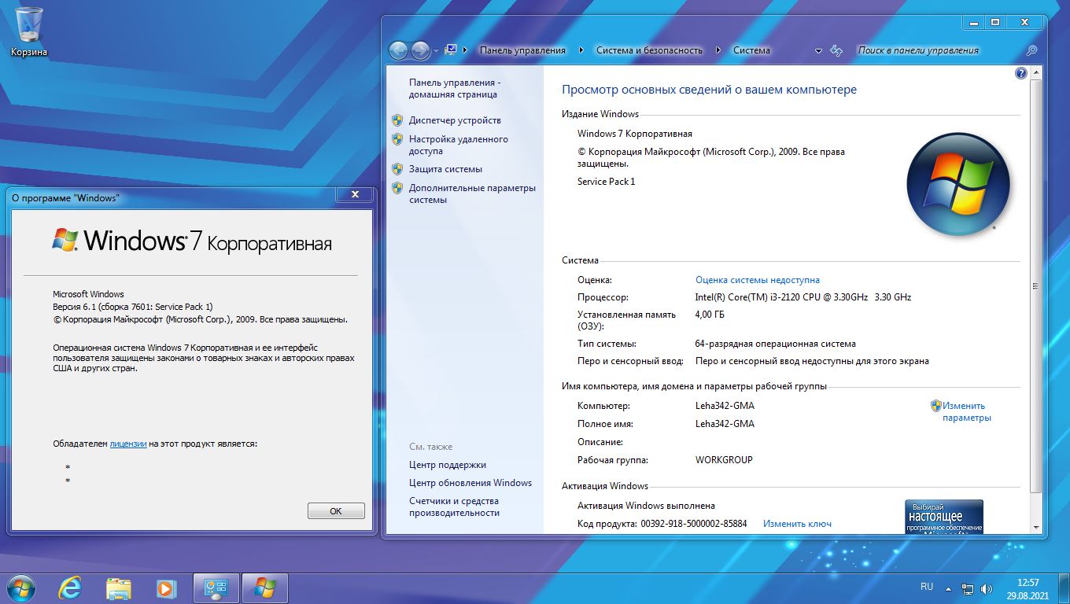The height and width of the screenshot is (604, 1070).
Task: Click the "64-разрядная операционная система" text
Action: [776, 344]
